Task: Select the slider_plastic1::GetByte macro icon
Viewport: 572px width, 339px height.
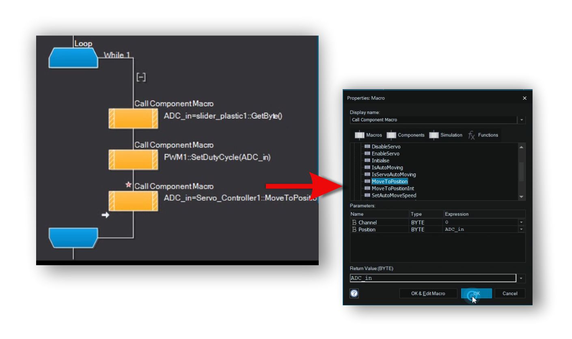Action: pyautogui.click(x=133, y=118)
